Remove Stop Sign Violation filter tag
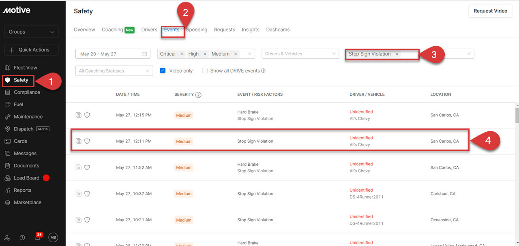Image resolution: width=519 pixels, height=246 pixels. point(397,54)
